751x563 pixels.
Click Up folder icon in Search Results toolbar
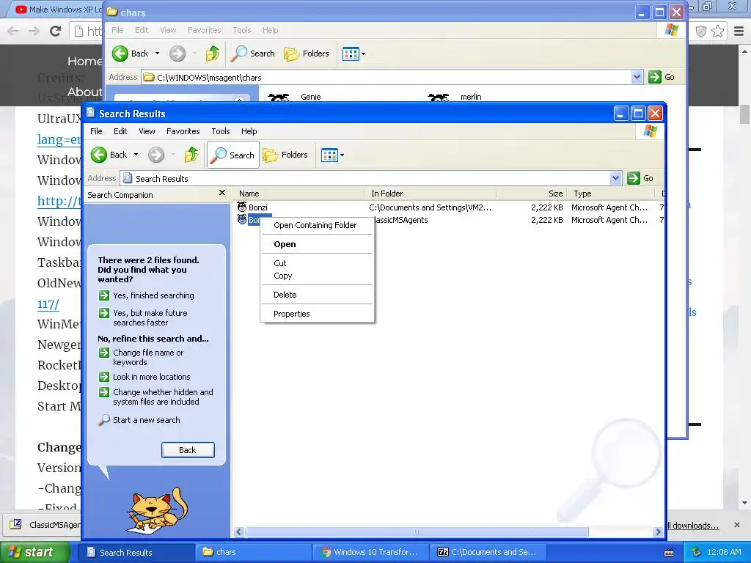tap(191, 155)
